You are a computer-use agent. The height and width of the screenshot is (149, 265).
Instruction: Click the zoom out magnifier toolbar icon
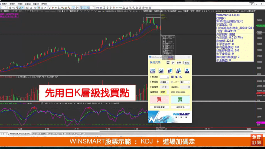pos(134,8)
